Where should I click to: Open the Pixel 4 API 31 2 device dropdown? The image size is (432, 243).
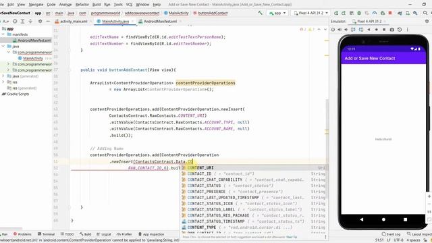[310, 13]
